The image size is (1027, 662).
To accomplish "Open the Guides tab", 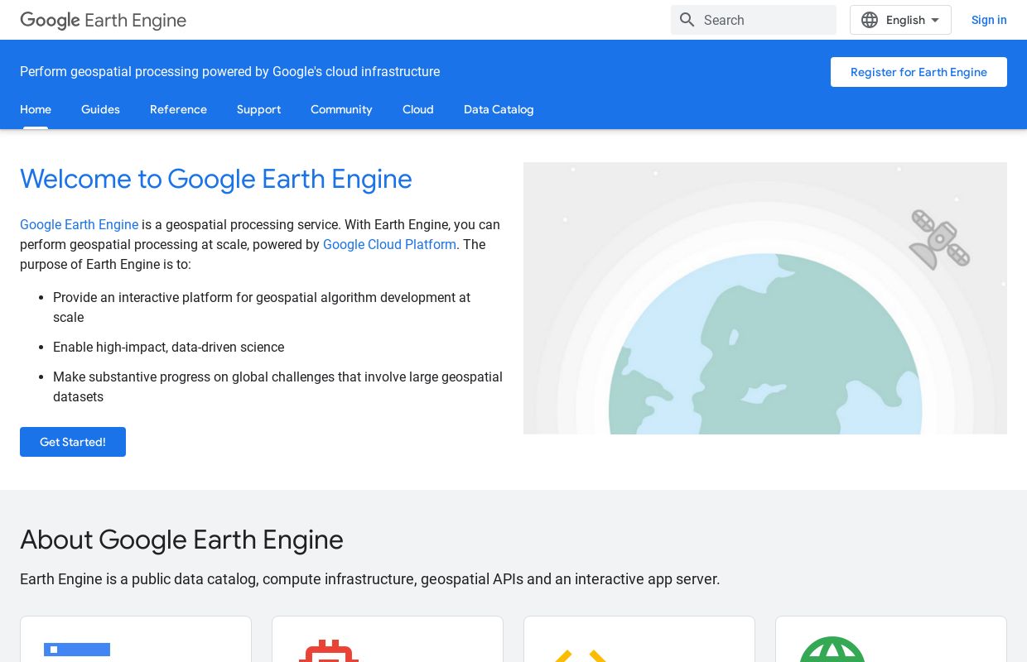I will (100, 109).
